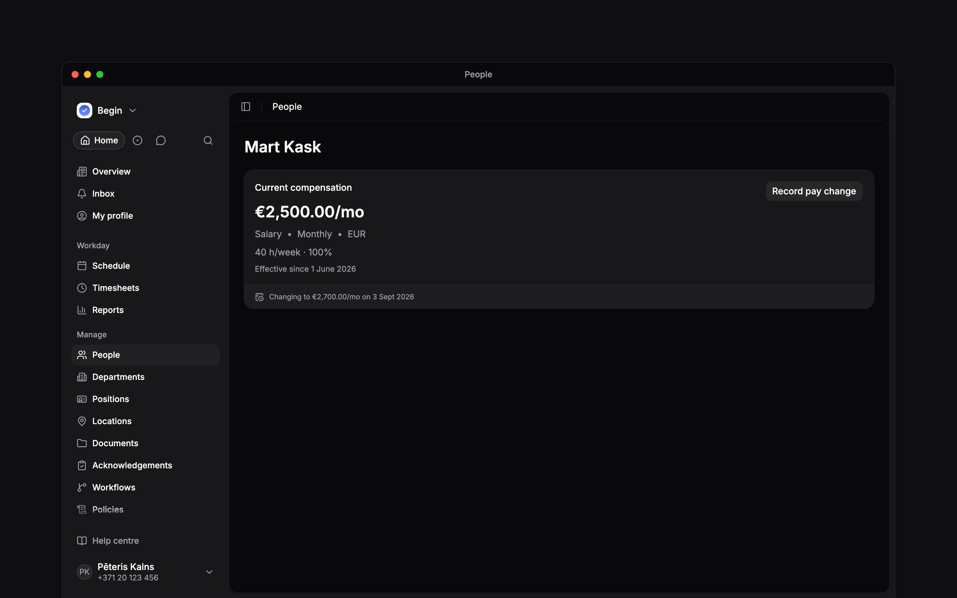Click the Begin app logo
The image size is (957, 598).
pos(84,110)
